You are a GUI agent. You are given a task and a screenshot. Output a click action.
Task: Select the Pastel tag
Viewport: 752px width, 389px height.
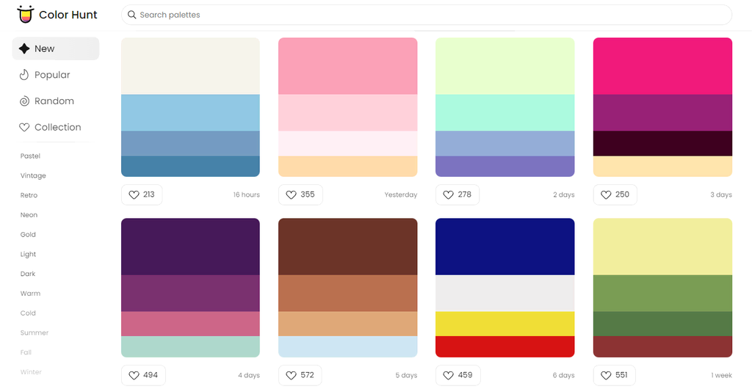[30, 156]
